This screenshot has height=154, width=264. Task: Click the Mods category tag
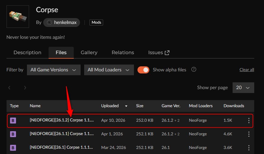[96, 22]
